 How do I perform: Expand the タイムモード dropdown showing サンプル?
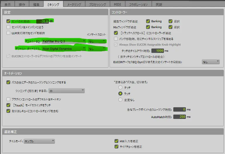click(x=39, y=141)
